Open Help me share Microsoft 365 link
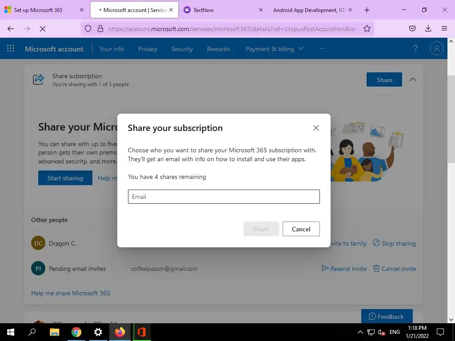Screen dimensions: 455x341 point(71,293)
